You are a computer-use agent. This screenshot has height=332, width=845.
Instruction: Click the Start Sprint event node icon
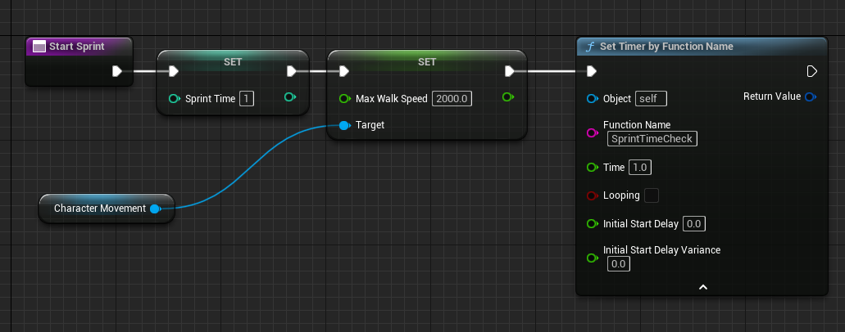click(x=39, y=47)
